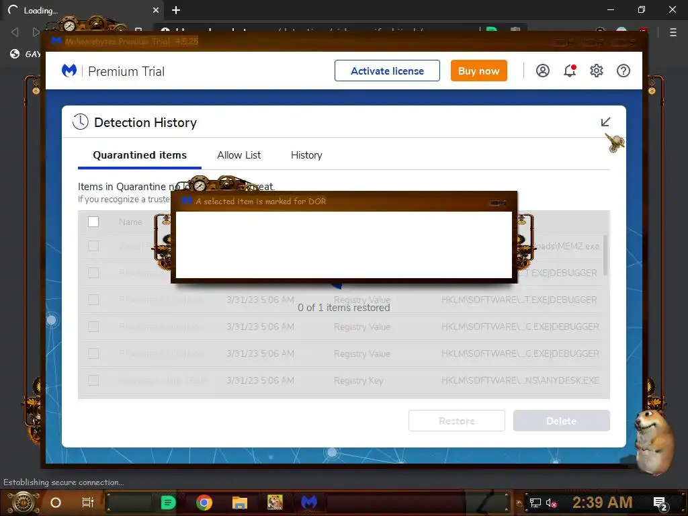Tick the checkbox for the second quarantine row
This screenshot has height=516, width=688.
(x=93, y=273)
